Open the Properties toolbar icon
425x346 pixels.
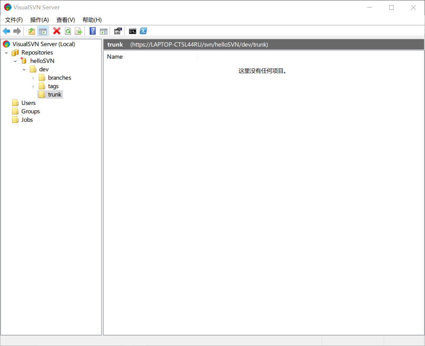coord(118,31)
